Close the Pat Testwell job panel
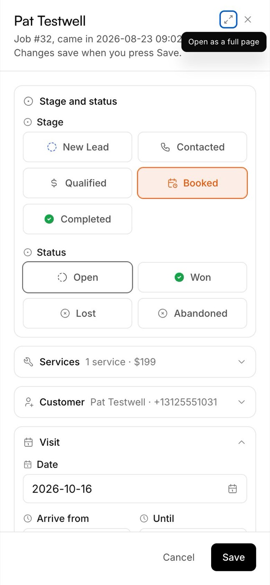The image size is (270, 585). [248, 20]
